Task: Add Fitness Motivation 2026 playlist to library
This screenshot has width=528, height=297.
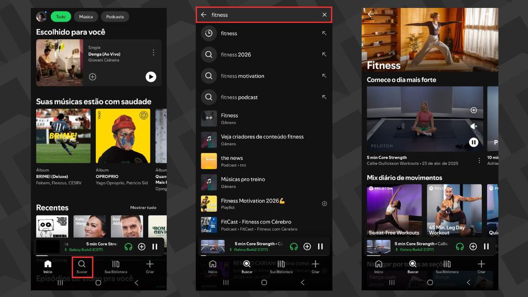Action: 324,204
